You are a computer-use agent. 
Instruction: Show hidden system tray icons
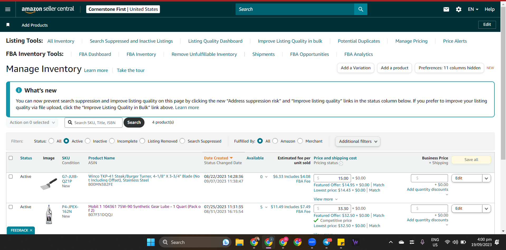[391, 242]
